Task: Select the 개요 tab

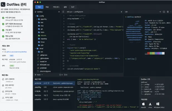Action: click(x=39, y=7)
